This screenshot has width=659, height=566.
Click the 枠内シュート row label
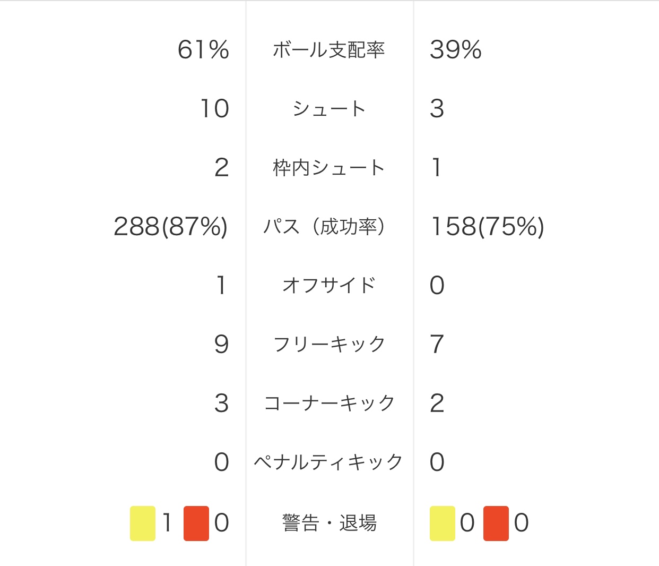329,168
